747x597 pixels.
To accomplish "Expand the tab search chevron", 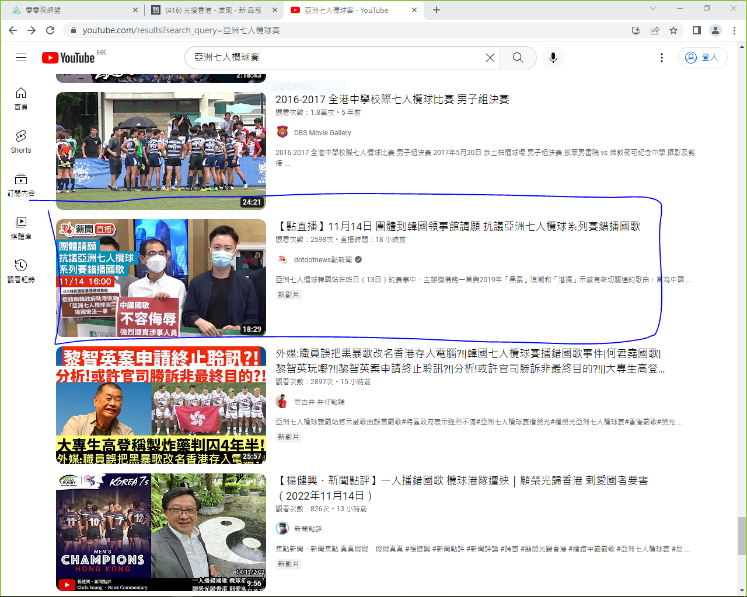I will click(x=653, y=8).
